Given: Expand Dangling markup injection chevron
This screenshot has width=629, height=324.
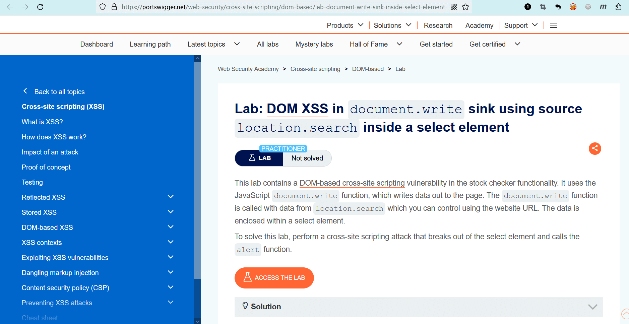Looking at the screenshot, I should [x=171, y=272].
